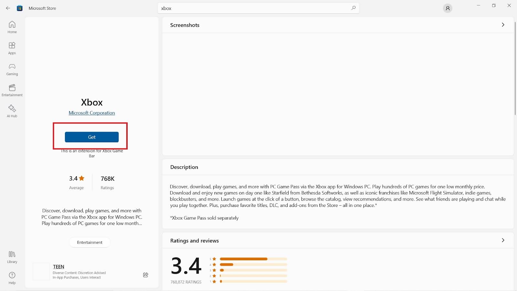Click 'Diverse Content: Discretion Advised' text
This screenshot has height=291, width=517.
(x=79, y=273)
